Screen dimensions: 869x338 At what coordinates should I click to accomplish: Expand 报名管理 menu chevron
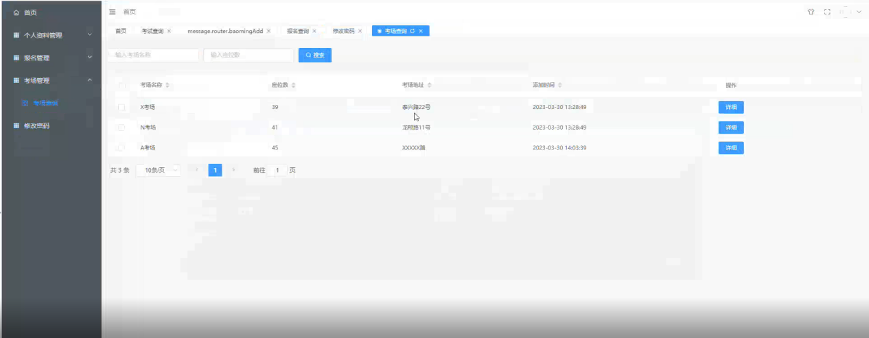[89, 58]
